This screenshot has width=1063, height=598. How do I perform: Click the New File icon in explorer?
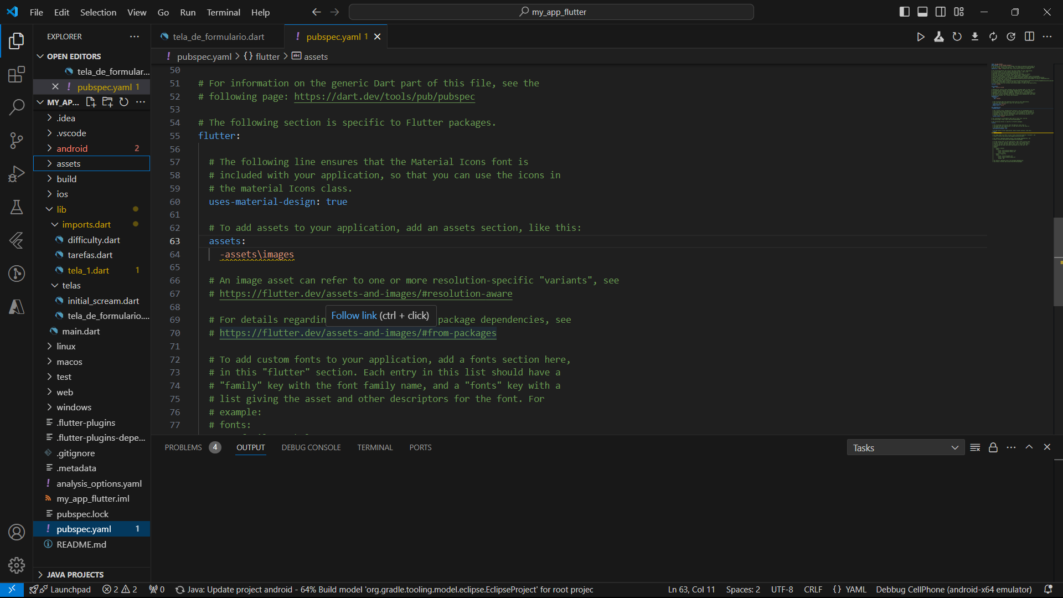point(91,102)
